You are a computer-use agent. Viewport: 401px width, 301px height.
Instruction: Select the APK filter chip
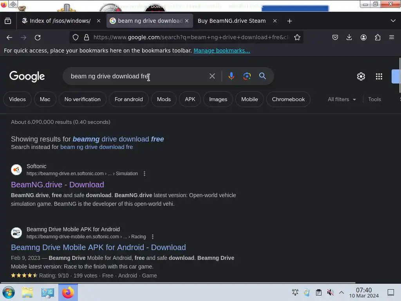[x=190, y=99]
